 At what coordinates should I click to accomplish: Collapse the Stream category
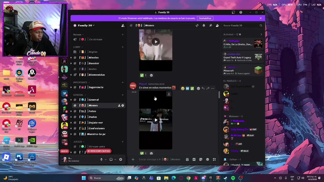click(78, 35)
